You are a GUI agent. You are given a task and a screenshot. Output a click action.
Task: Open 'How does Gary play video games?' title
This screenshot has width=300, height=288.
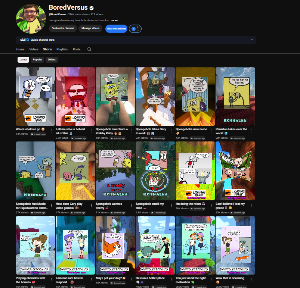(x=69, y=206)
